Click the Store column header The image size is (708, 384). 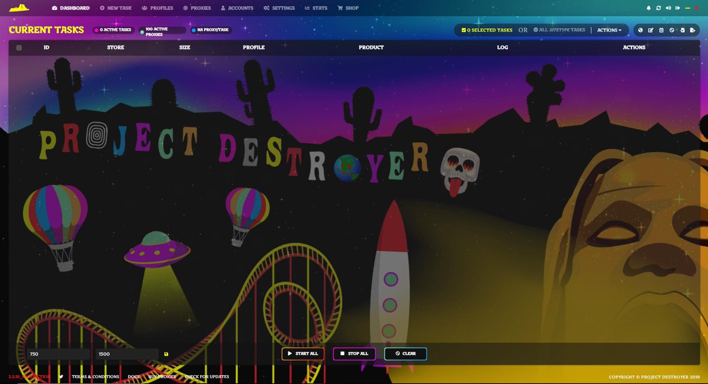tap(116, 47)
